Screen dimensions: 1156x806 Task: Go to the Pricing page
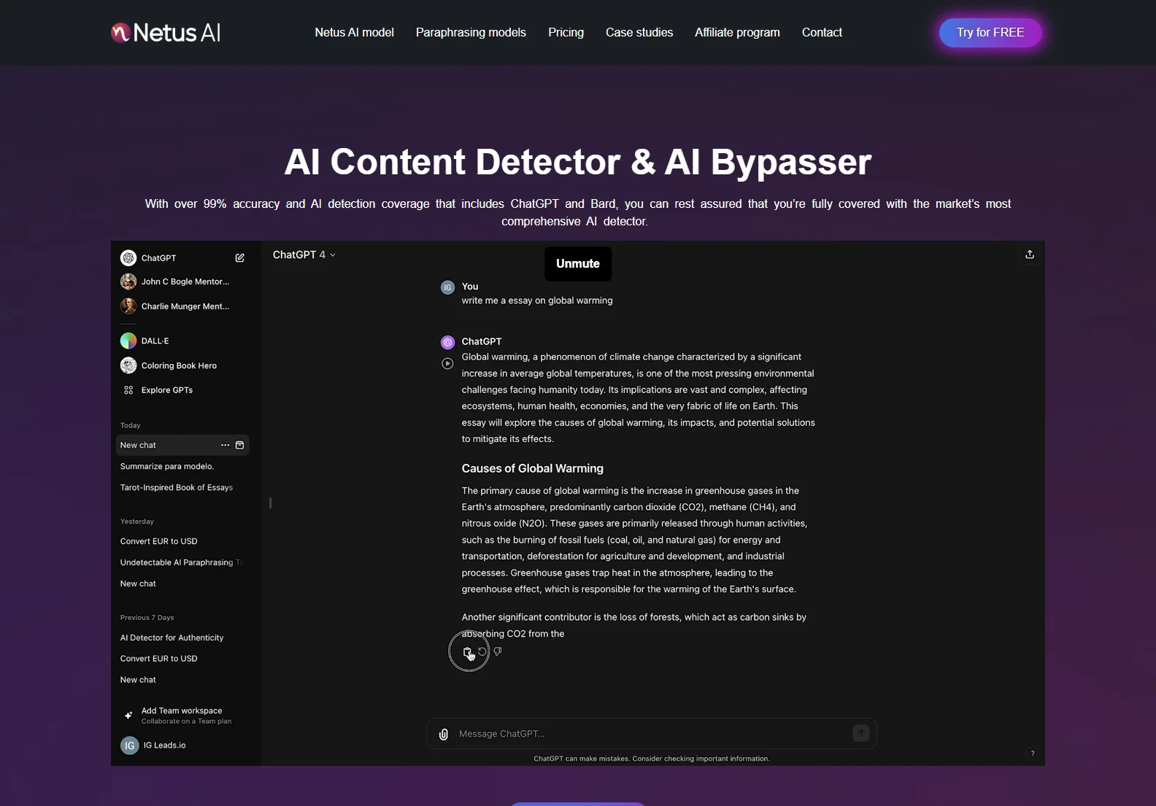click(566, 32)
